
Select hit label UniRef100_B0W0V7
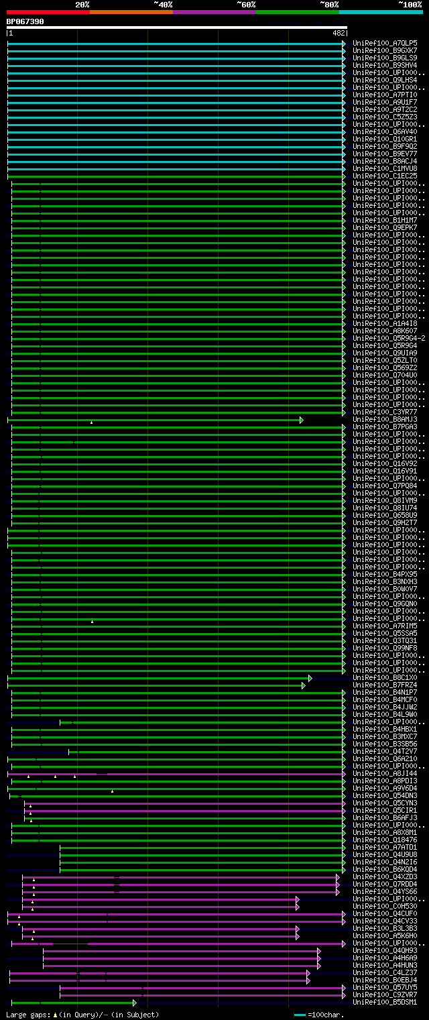tap(385, 589)
